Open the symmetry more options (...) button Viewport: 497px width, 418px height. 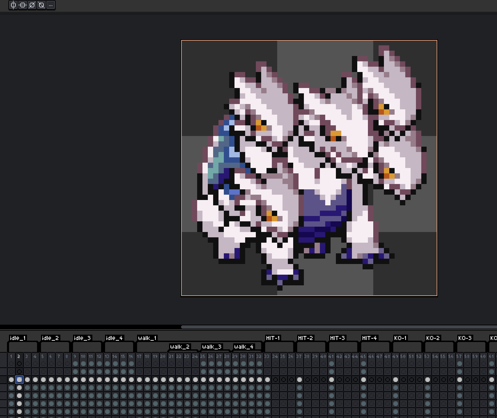click(x=51, y=5)
